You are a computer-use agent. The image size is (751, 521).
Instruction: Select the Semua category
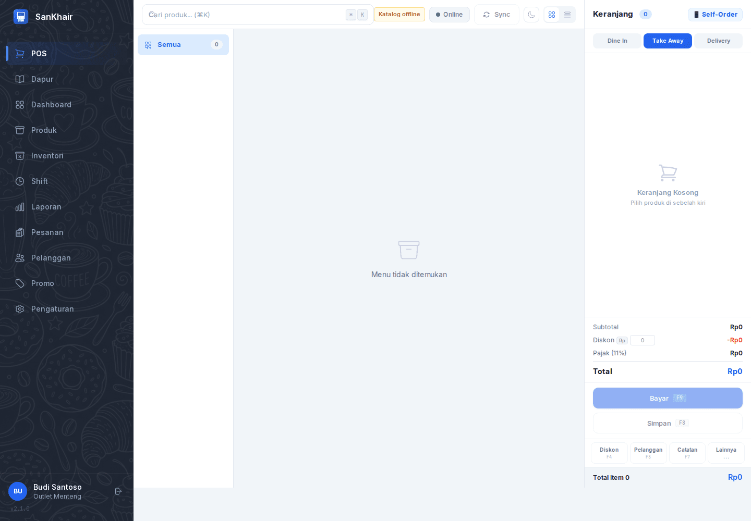click(x=183, y=45)
